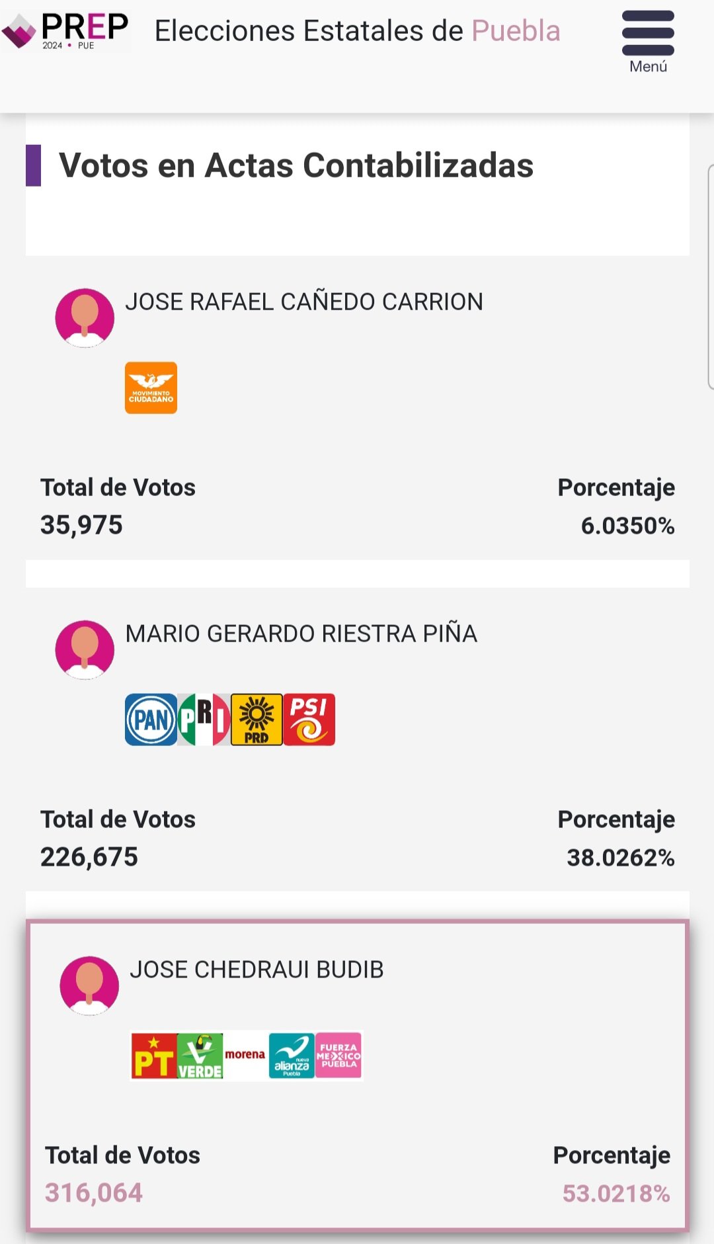Select candidate Jose Rafael Cañedo Carrion's avatar
This screenshot has height=1244, width=714.
pyautogui.click(x=85, y=318)
